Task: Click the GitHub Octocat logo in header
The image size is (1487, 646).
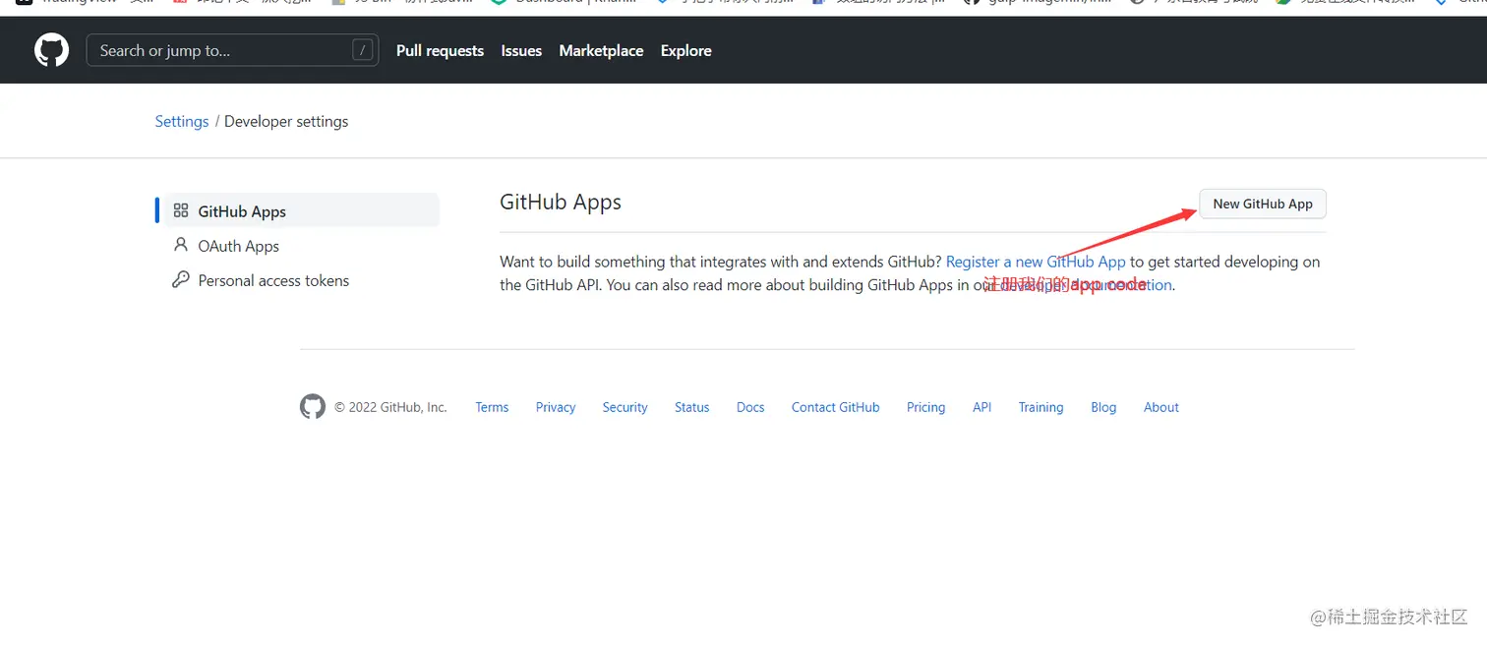Action: (52, 50)
